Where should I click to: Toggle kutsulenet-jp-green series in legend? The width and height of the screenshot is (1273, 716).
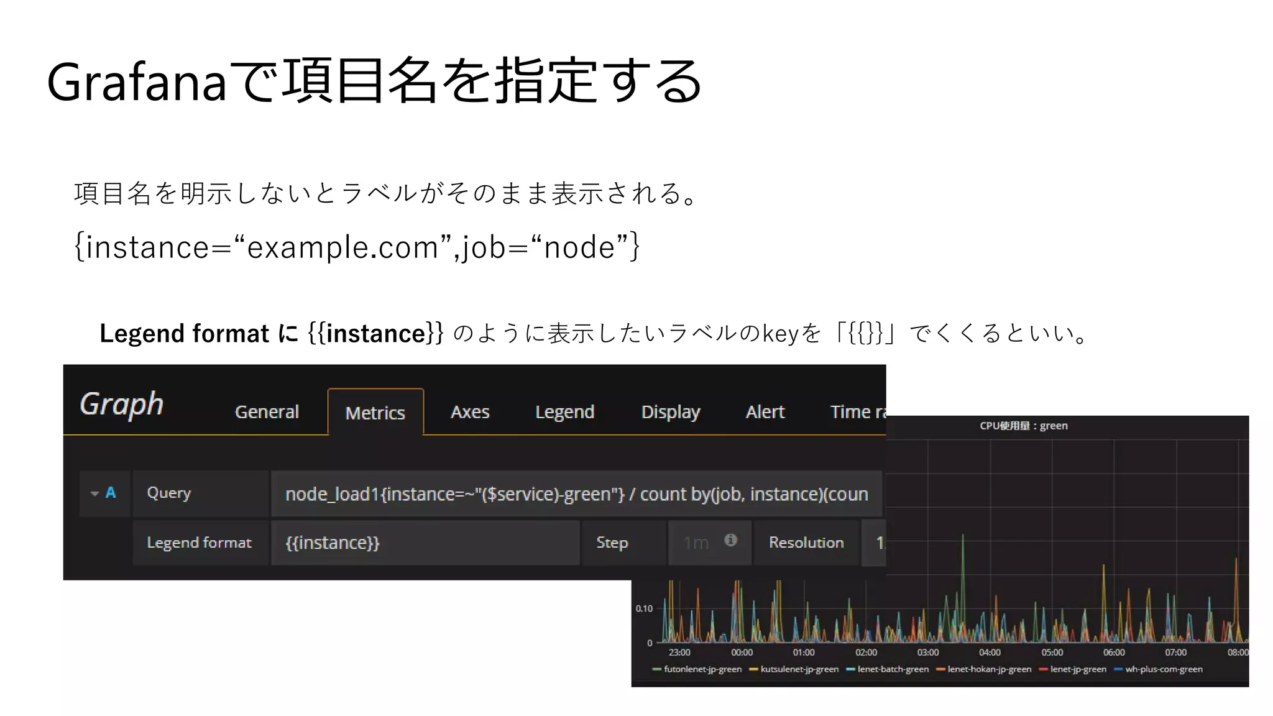(799, 669)
